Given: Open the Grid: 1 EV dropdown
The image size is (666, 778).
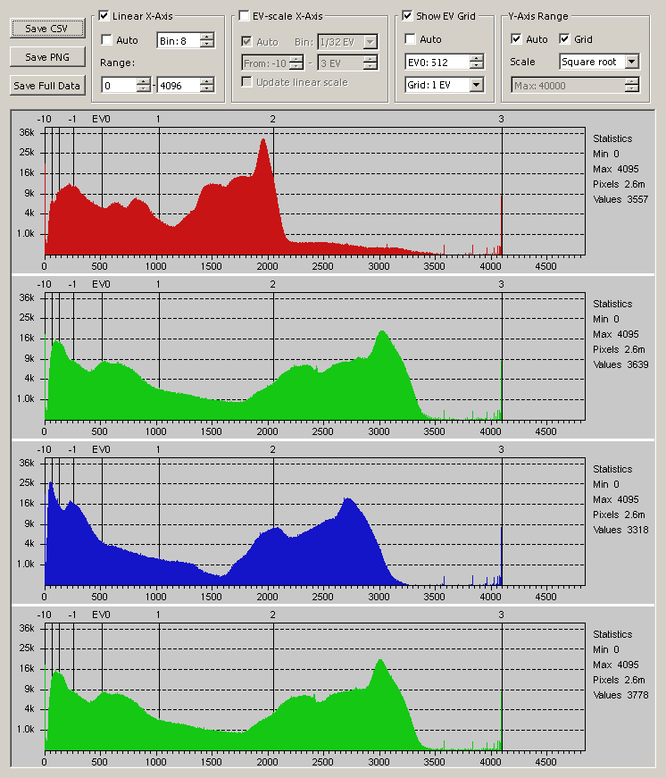Looking at the screenshot, I should click(476, 85).
